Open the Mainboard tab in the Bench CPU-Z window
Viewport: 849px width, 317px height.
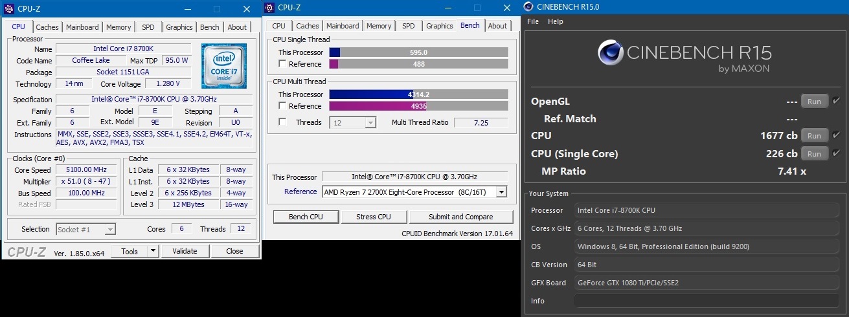[x=343, y=26]
